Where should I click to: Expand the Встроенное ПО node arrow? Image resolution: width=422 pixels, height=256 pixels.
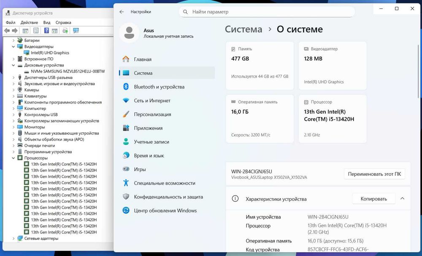click(14, 59)
